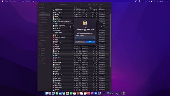Image resolution: width=170 pixels, height=96 pixels.
Task: Click the Keynote app icon in list
Action: pyautogui.click(x=54, y=14)
